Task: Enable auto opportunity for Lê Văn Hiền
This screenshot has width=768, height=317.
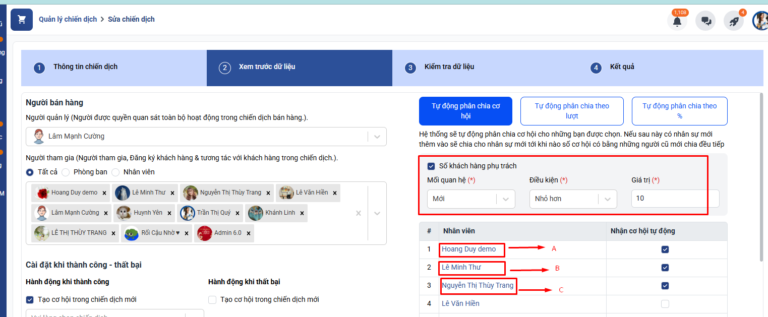Action: [x=665, y=304]
